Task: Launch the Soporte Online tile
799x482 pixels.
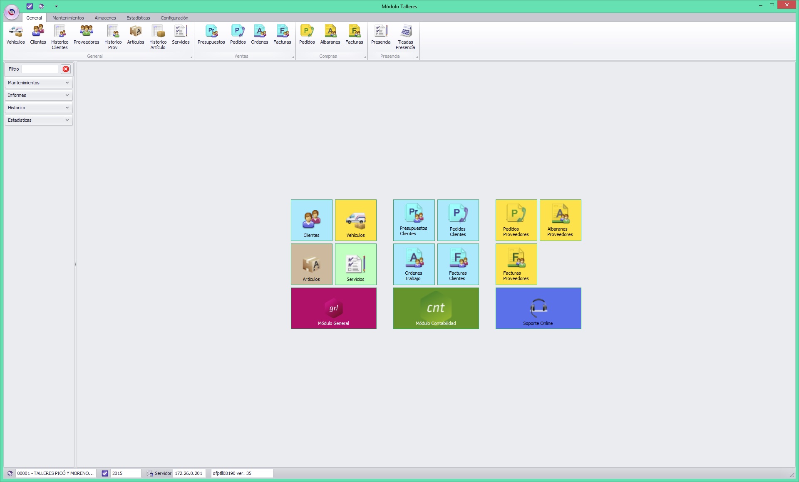Action: [538, 308]
